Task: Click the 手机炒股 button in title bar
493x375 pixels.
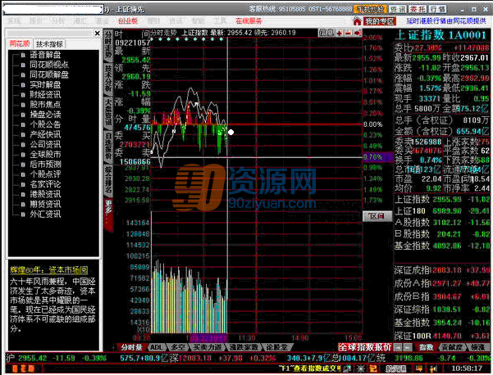Action: point(370,9)
